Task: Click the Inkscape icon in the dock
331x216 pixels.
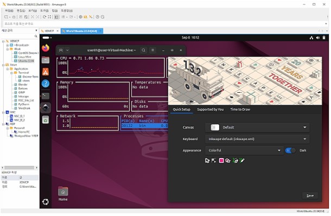Action: tap(46, 107)
